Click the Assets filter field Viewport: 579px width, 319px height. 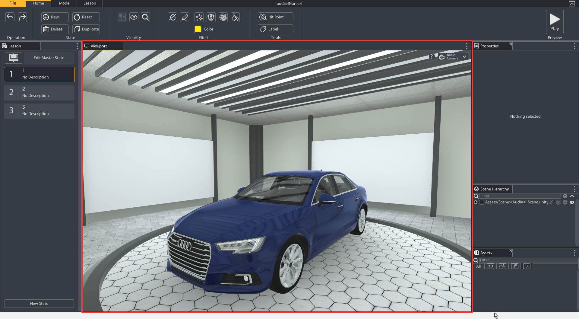click(x=528, y=260)
